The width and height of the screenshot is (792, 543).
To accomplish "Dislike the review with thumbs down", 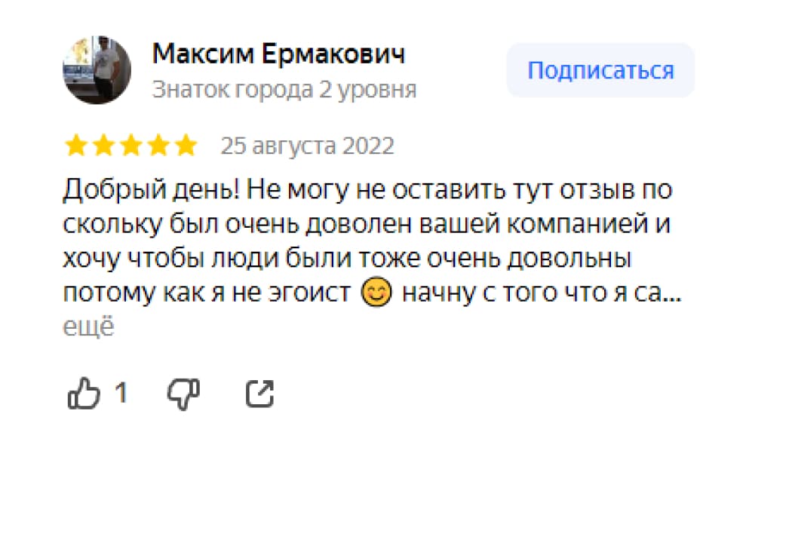I will [x=183, y=394].
